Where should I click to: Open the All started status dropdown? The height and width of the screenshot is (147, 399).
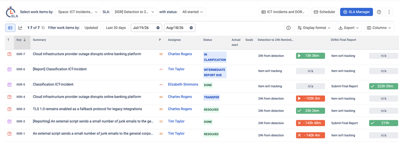coord(193,12)
